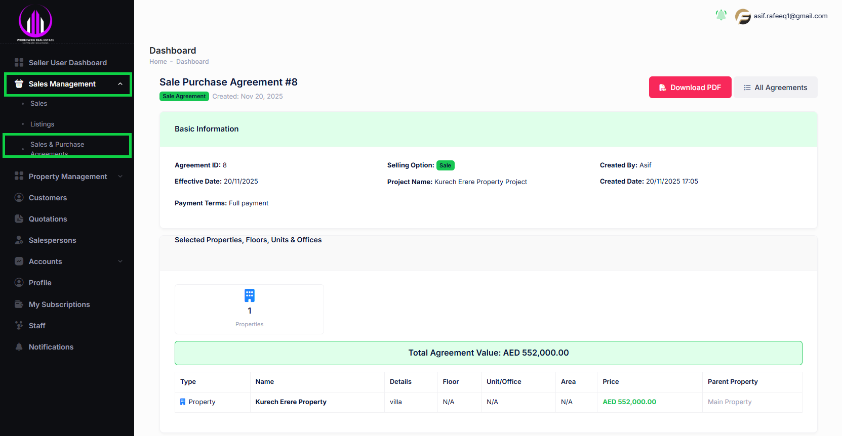Click the green Sale selling option badge
Screen dimensions: 842x436
[x=446, y=165]
